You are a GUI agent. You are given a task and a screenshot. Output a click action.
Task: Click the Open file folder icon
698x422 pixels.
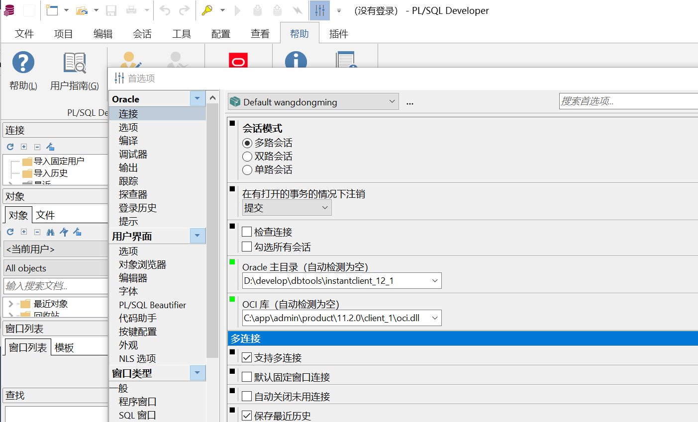pyautogui.click(x=82, y=10)
